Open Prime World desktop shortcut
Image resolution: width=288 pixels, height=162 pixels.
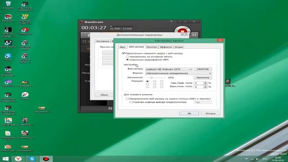[8, 44]
